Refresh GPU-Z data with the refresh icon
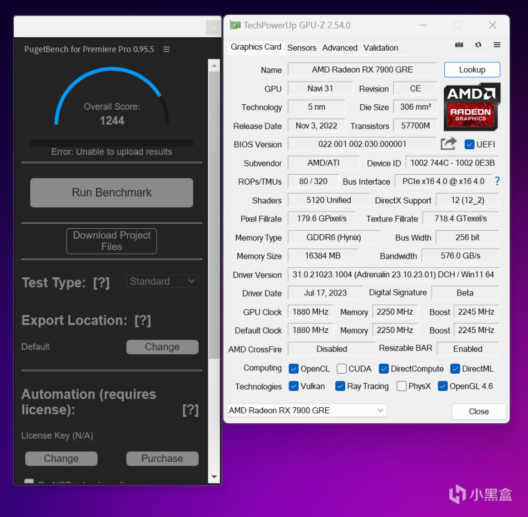The height and width of the screenshot is (517, 528). 478,45
